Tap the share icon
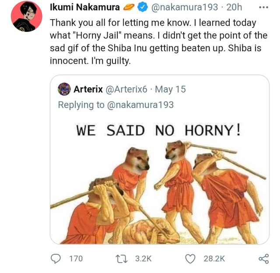The width and height of the screenshot is (280, 273). (x=263, y=259)
